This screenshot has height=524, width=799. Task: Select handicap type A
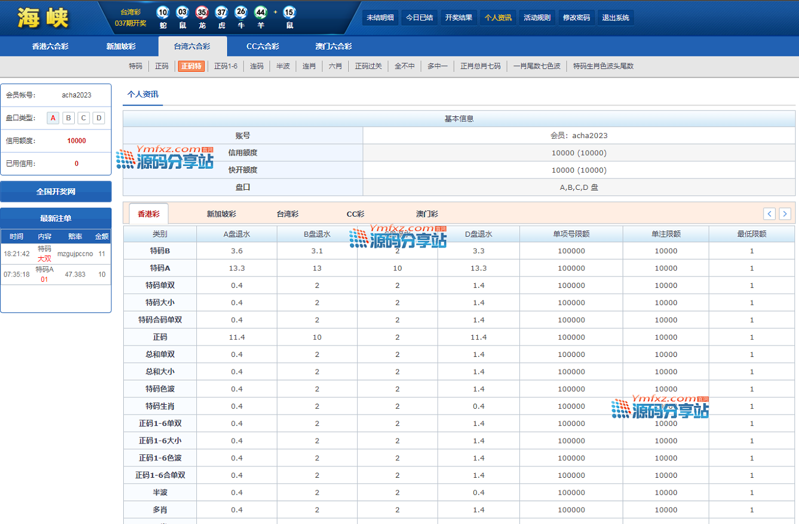coord(53,118)
